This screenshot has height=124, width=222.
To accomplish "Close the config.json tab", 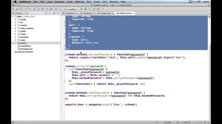I will click(x=94, y=13).
